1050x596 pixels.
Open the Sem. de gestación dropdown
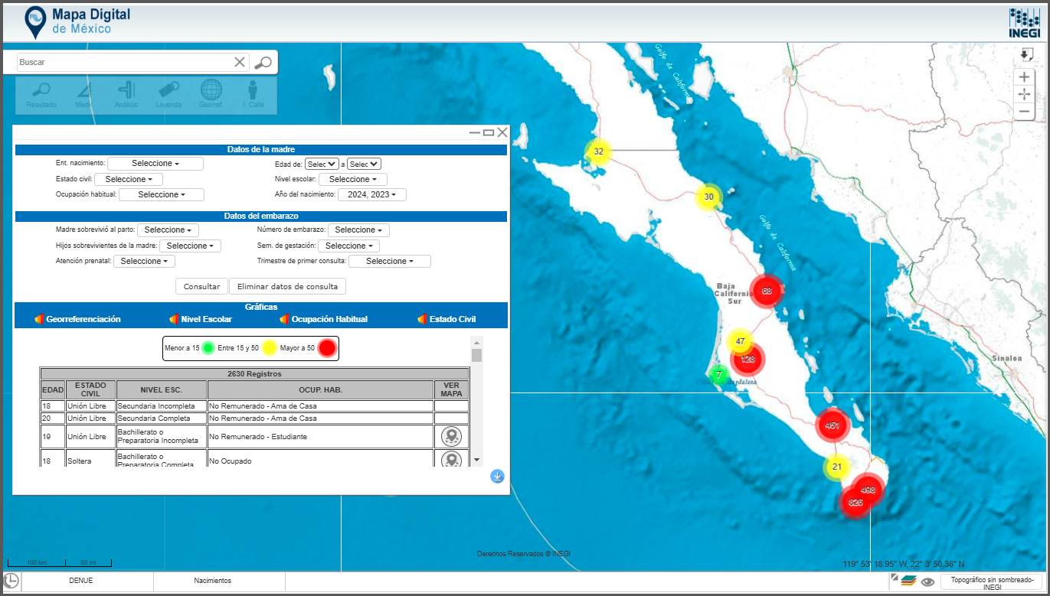(349, 246)
